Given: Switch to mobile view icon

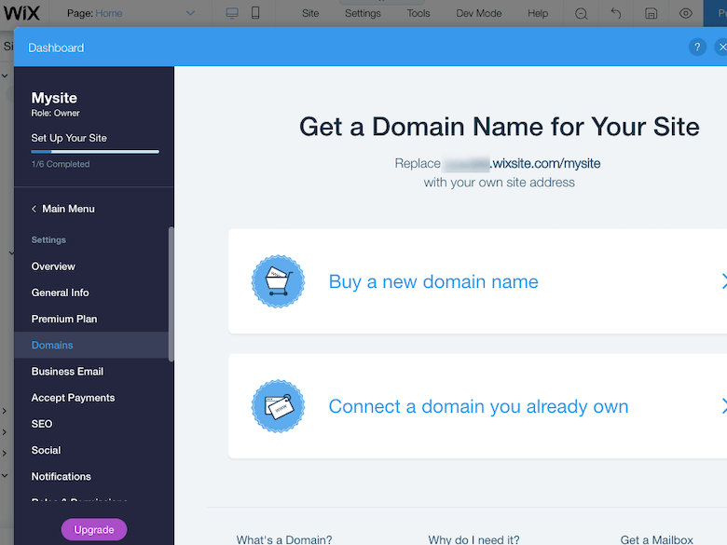Looking at the screenshot, I should coord(255,13).
